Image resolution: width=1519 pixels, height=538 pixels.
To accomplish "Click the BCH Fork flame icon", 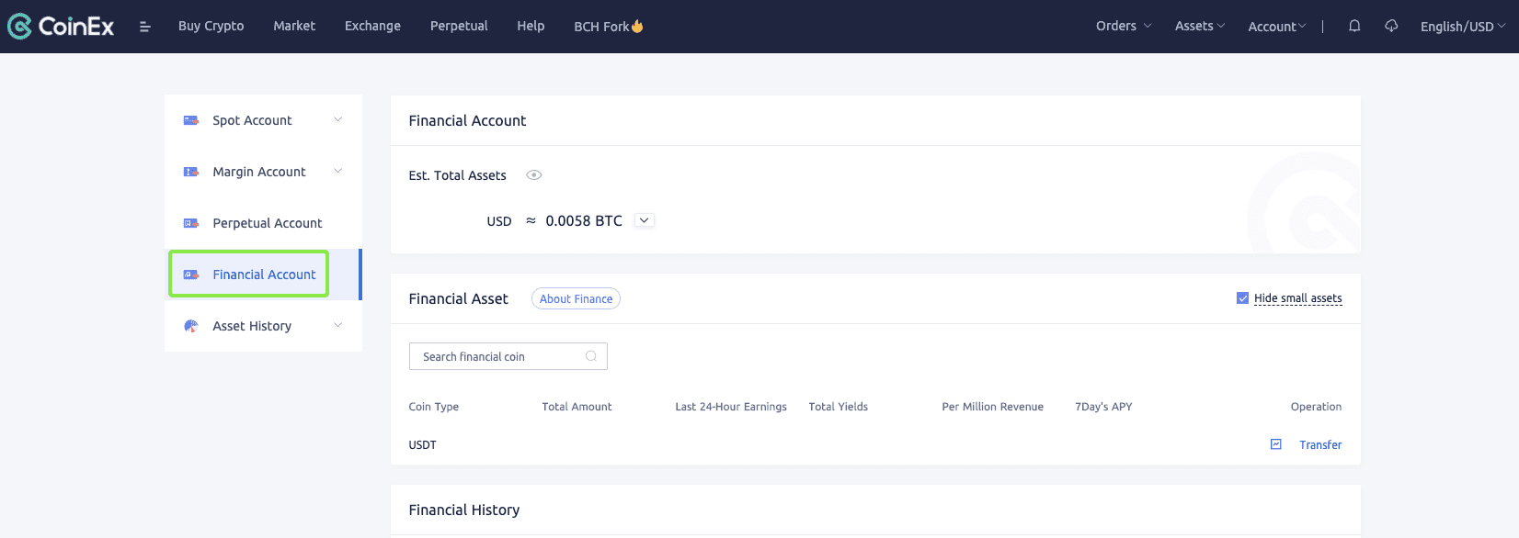I will (637, 27).
